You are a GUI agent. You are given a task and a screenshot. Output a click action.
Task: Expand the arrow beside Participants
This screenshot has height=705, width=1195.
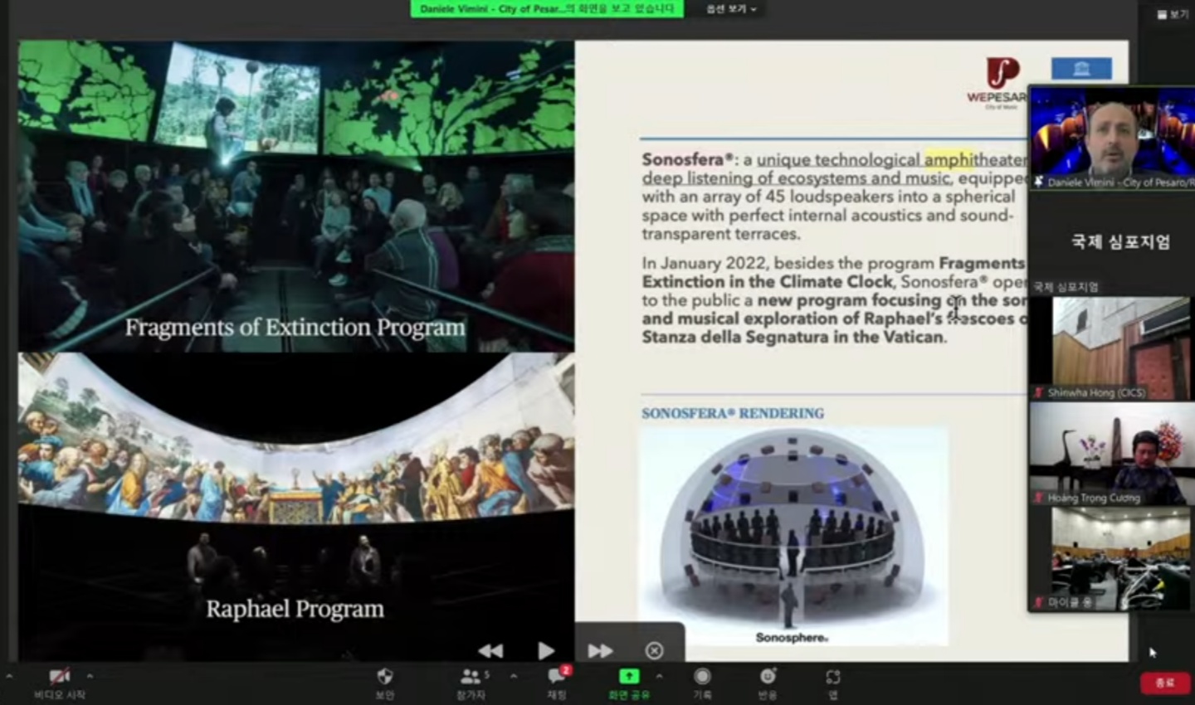pyautogui.click(x=514, y=676)
